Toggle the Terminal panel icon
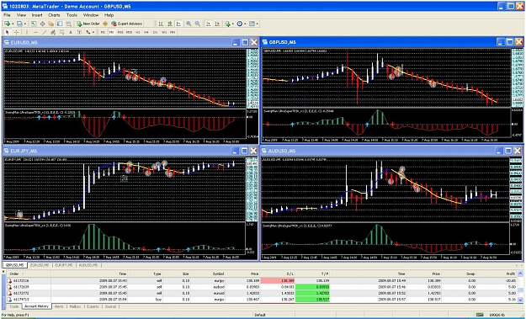Viewport: 526px width, 319px height. [x=60, y=24]
